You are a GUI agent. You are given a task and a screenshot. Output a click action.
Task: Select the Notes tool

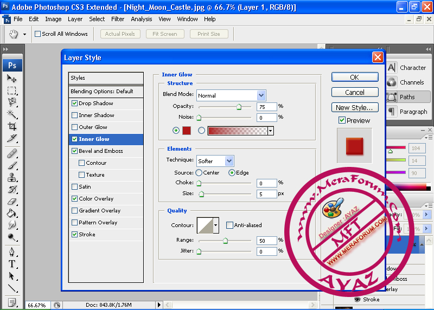[11, 302]
